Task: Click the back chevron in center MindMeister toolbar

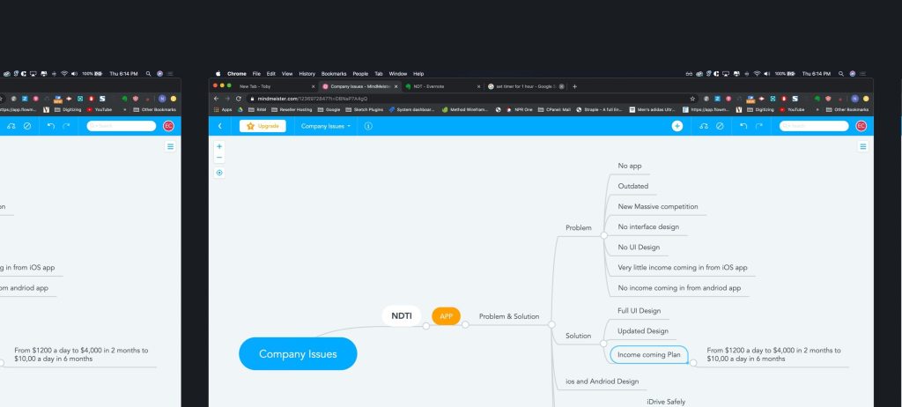Action: coord(219,126)
